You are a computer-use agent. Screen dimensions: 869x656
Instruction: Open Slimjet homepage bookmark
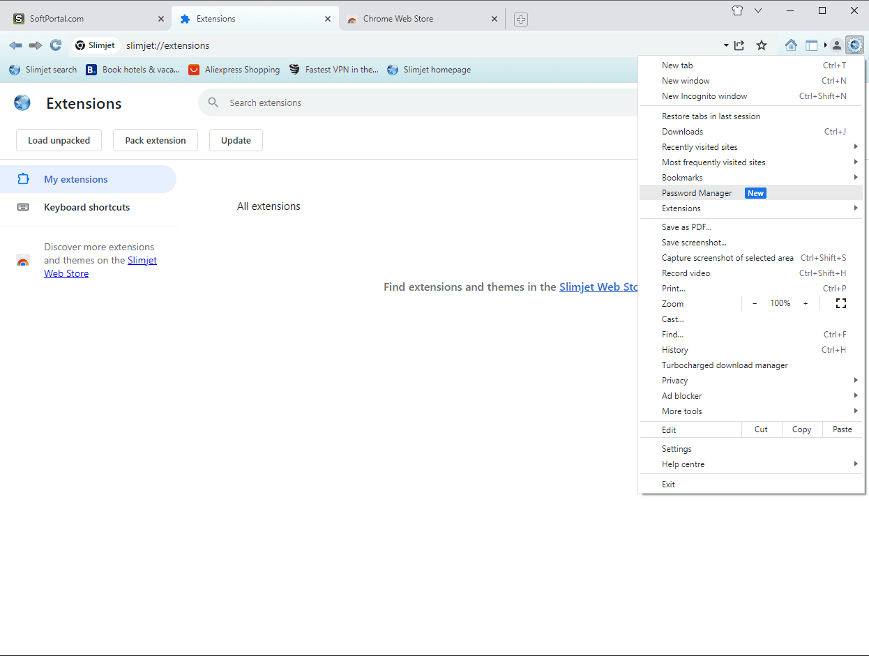(429, 70)
